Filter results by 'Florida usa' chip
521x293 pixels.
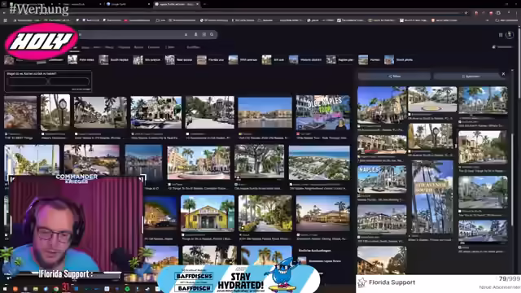[x=211, y=59]
